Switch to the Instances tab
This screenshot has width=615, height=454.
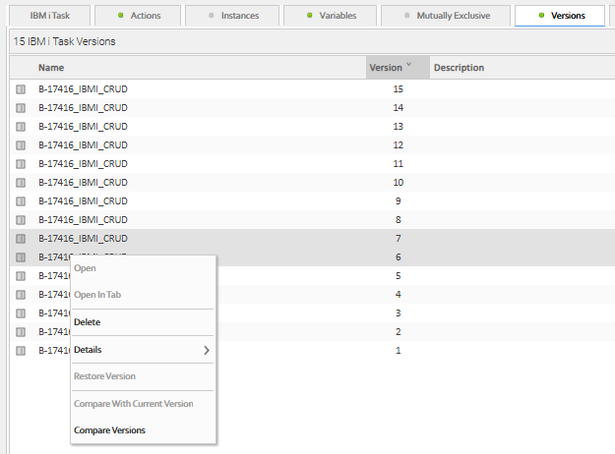(x=236, y=16)
